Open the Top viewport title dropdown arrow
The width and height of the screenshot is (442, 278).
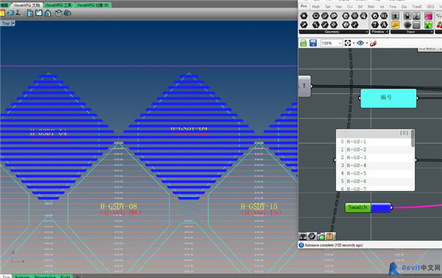point(13,23)
